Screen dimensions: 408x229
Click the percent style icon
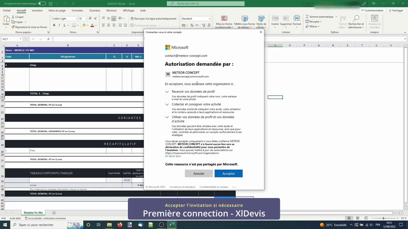click(191, 25)
